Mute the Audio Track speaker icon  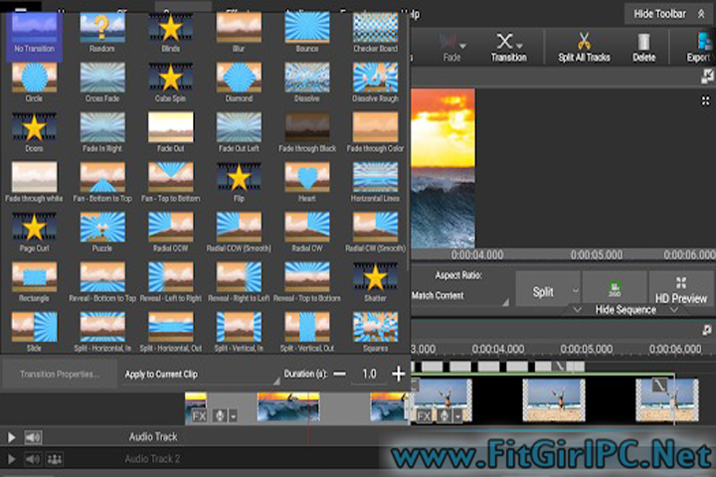(x=34, y=437)
